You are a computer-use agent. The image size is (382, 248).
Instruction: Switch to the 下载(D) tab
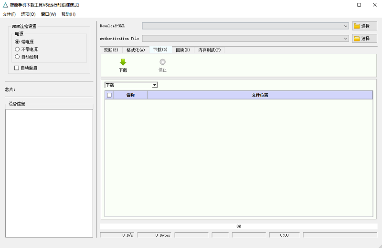(x=160, y=50)
